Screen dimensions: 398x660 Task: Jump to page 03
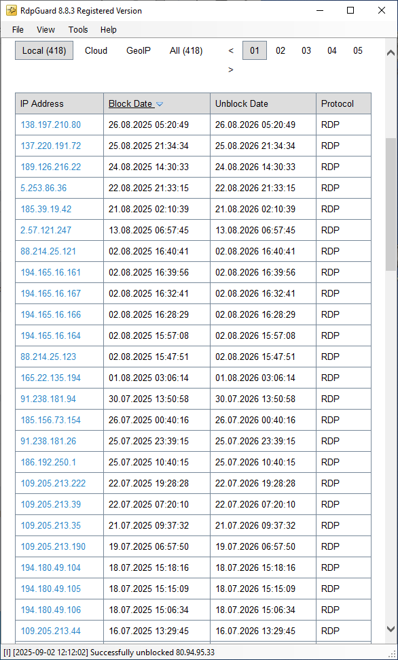click(x=306, y=50)
